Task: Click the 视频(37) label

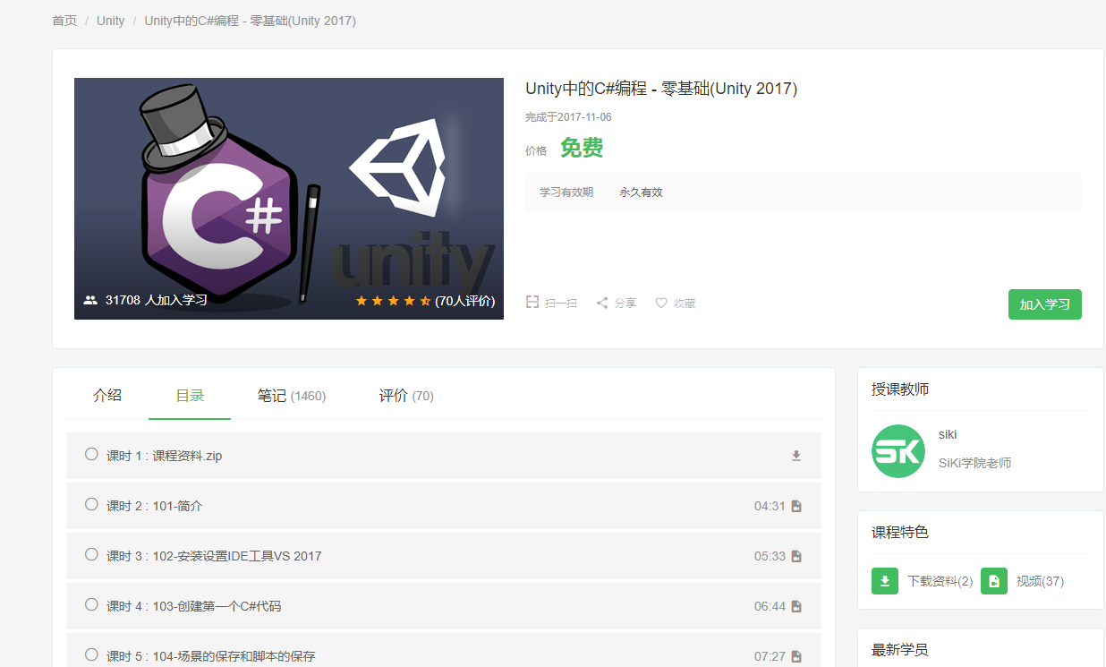Action: click(x=1040, y=581)
